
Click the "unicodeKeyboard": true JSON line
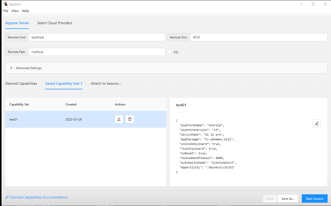click(200, 144)
